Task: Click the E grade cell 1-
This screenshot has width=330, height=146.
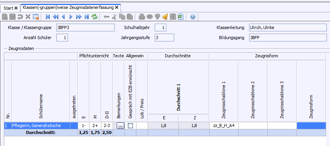Action: 84,125
